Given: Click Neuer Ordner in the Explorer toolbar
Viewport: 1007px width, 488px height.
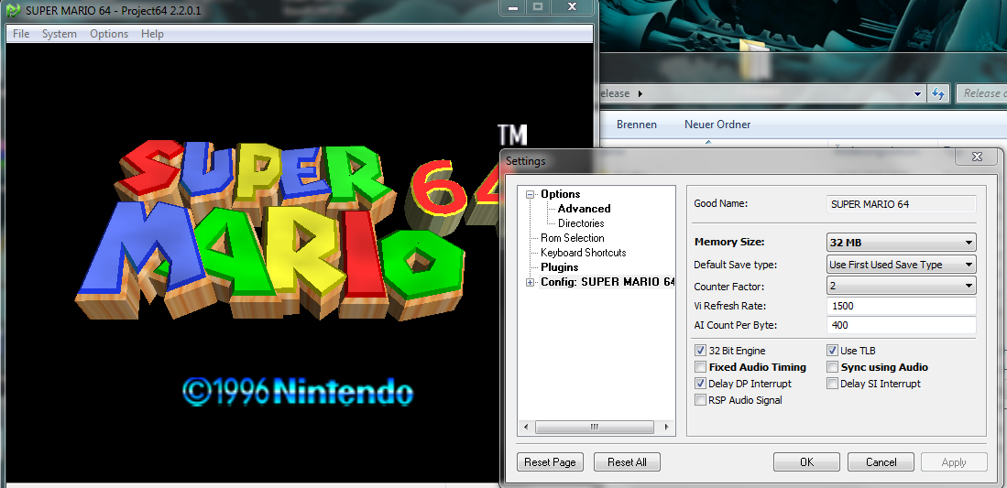Looking at the screenshot, I should (x=717, y=125).
